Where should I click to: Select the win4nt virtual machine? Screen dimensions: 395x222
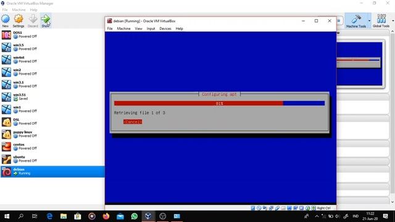52,59
